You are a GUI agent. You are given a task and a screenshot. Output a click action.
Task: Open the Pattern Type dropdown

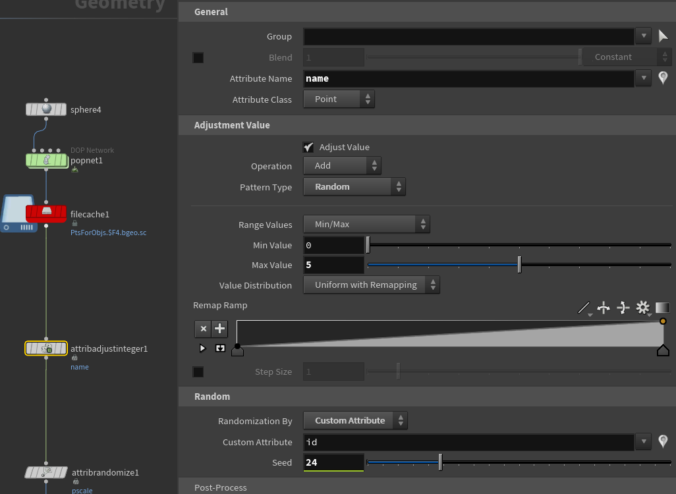point(354,187)
